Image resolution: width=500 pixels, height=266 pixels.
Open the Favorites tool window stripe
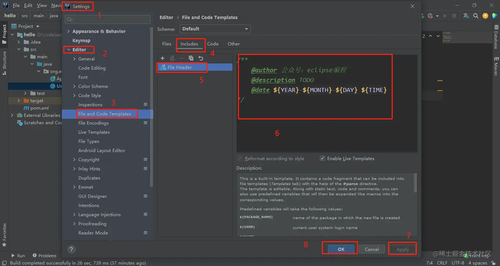4,235
